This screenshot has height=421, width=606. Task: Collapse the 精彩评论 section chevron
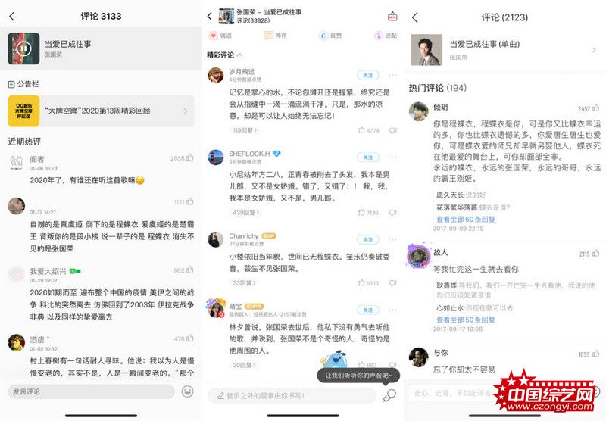239,55
